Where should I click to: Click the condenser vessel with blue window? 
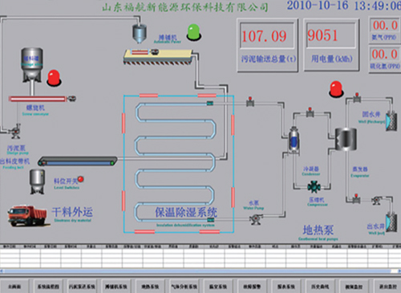294,140
